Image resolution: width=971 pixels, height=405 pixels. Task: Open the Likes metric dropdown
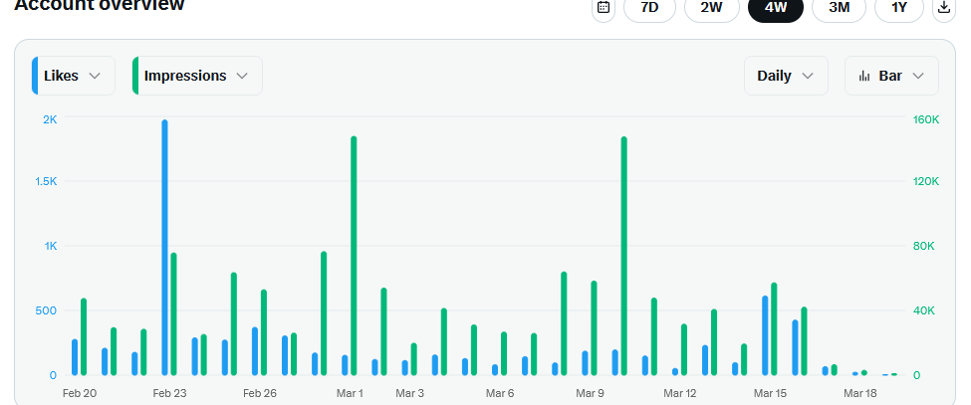tap(73, 76)
